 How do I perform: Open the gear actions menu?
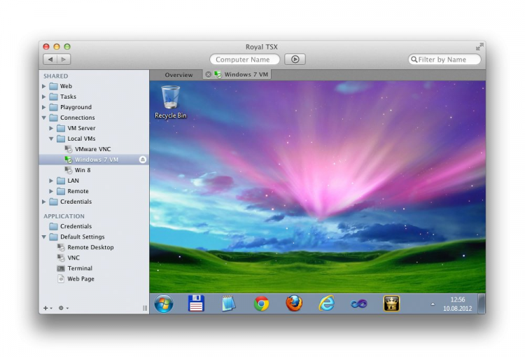coord(63,308)
